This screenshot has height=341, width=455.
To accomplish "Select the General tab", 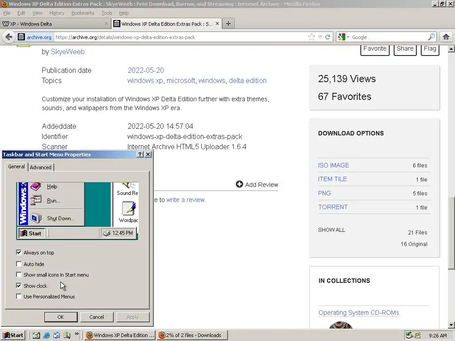I will point(16,167).
